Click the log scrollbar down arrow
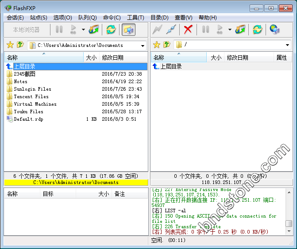This screenshot has height=249, width=297. click(289, 231)
